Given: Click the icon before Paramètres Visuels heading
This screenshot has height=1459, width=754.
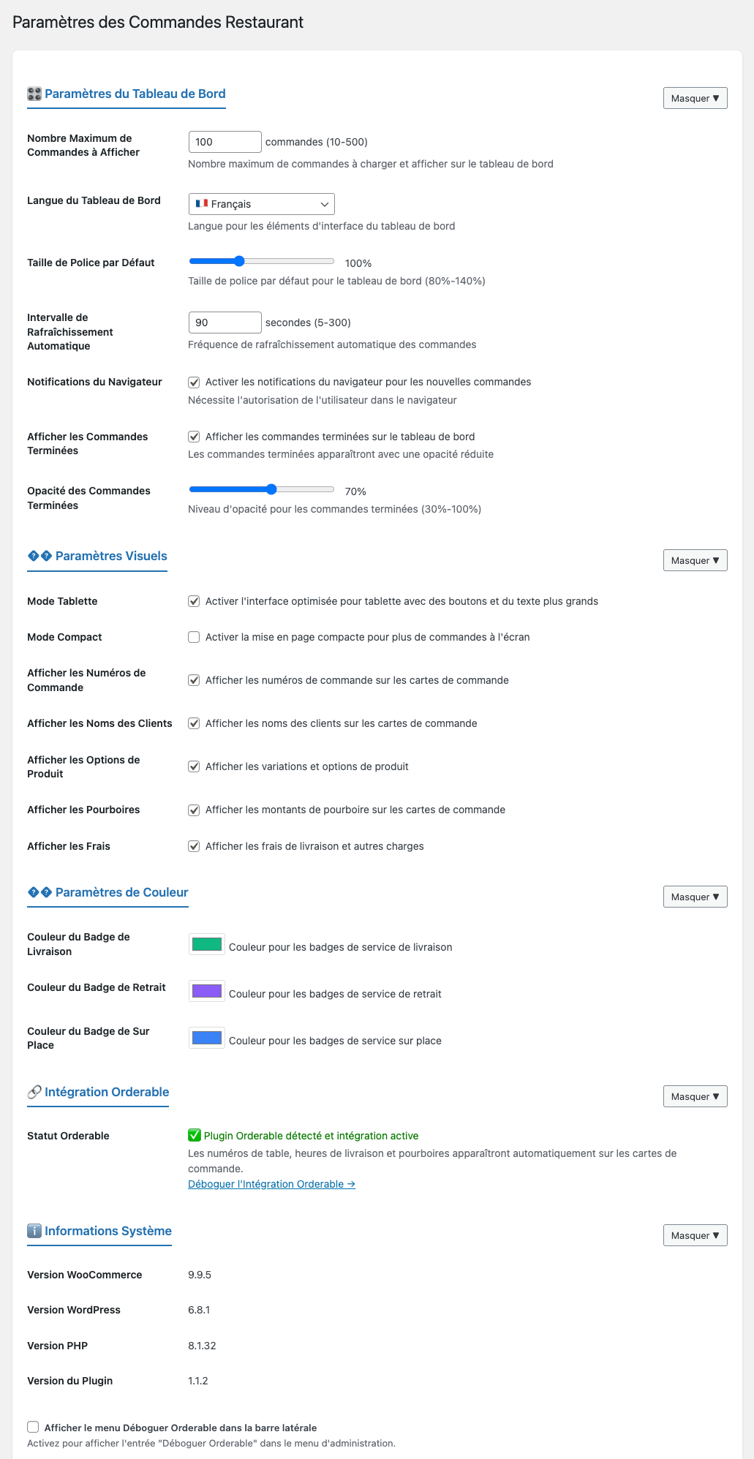Looking at the screenshot, I should click(x=39, y=556).
